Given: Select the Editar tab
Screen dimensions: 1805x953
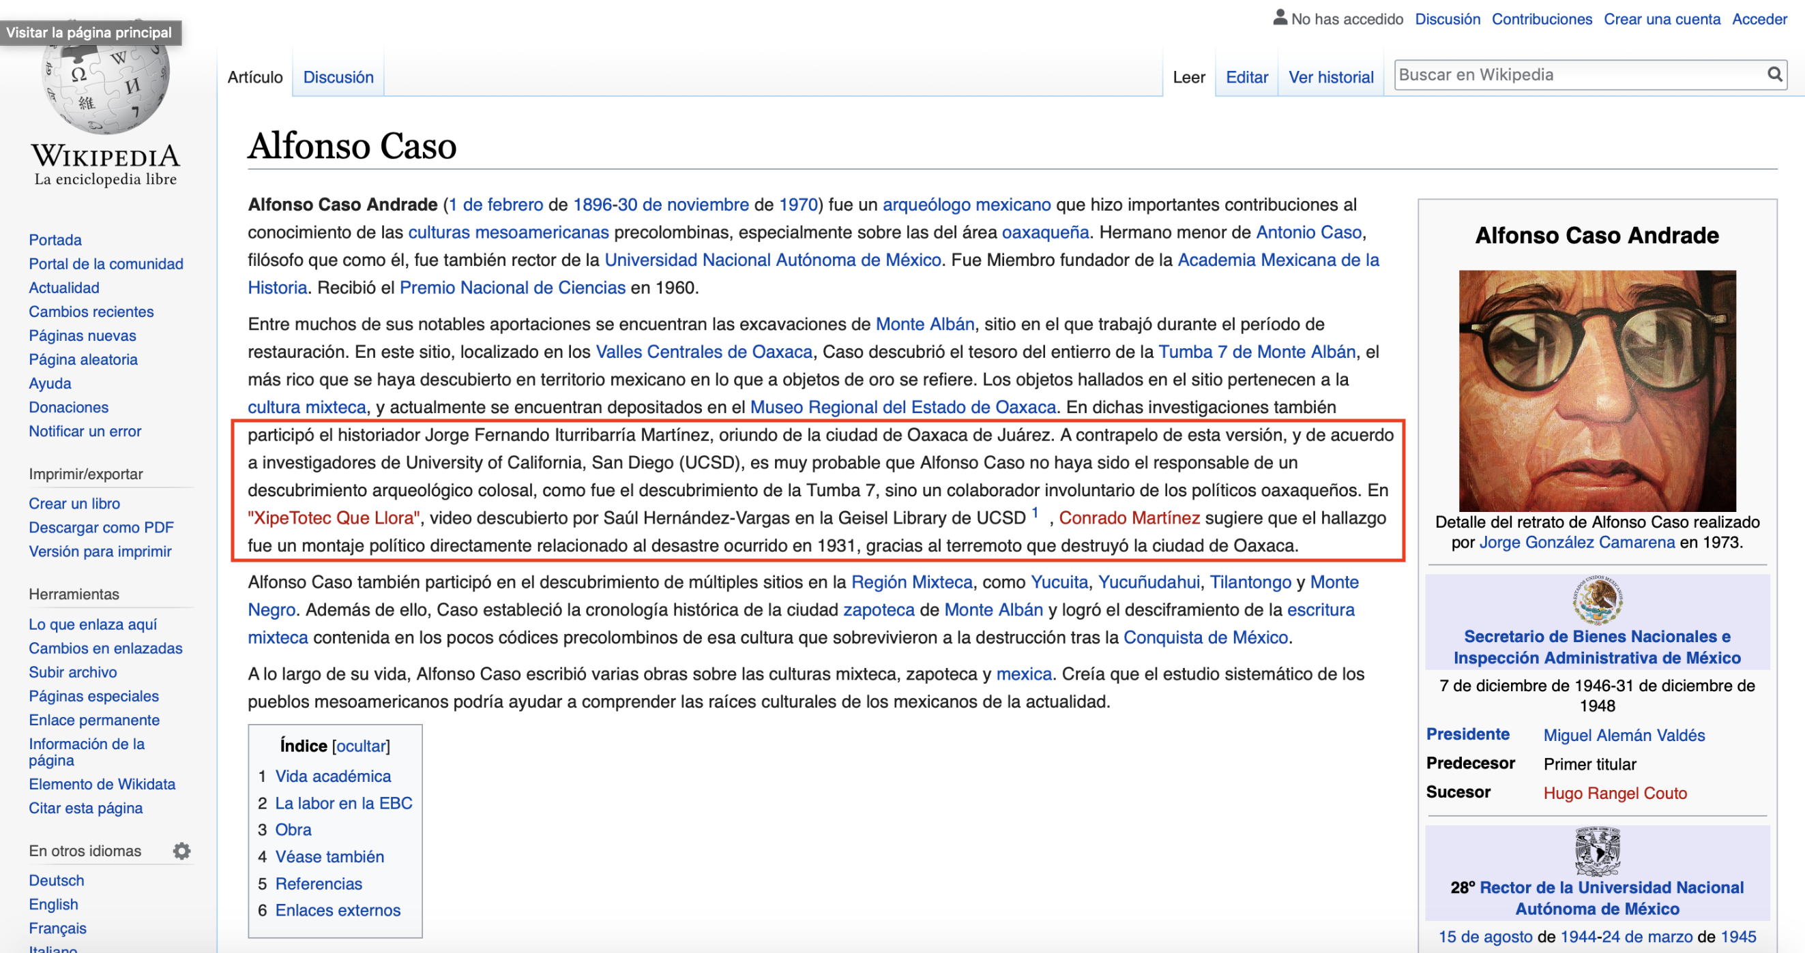Looking at the screenshot, I should [1246, 77].
